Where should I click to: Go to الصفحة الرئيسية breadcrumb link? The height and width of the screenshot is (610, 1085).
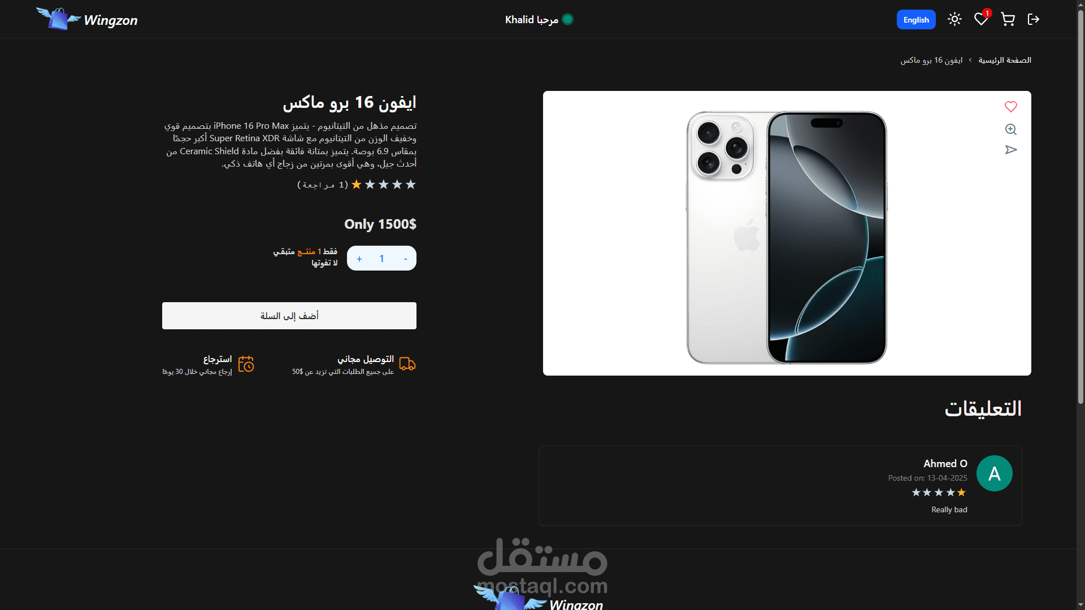1005,60
